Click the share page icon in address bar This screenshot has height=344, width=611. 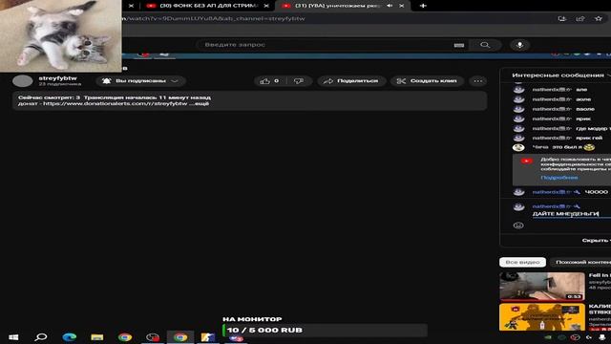point(580,19)
